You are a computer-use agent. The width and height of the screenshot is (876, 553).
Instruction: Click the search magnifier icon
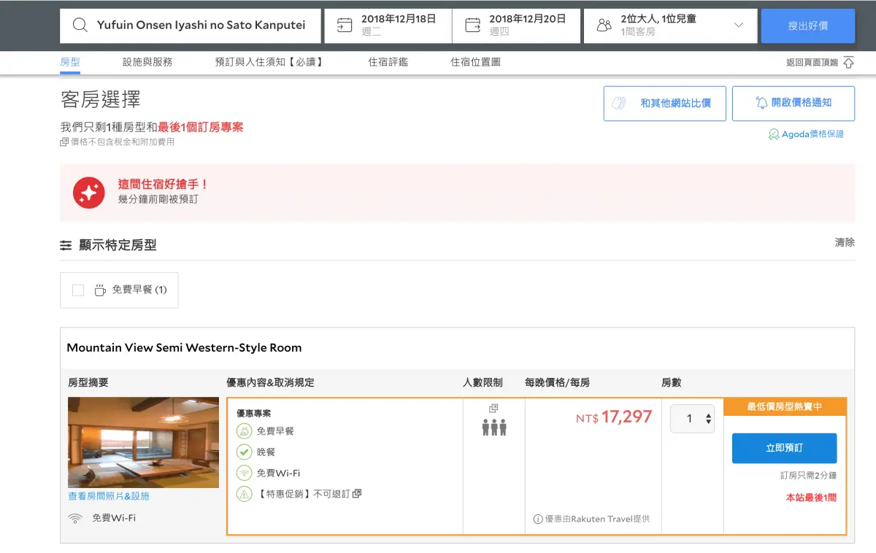(80, 26)
